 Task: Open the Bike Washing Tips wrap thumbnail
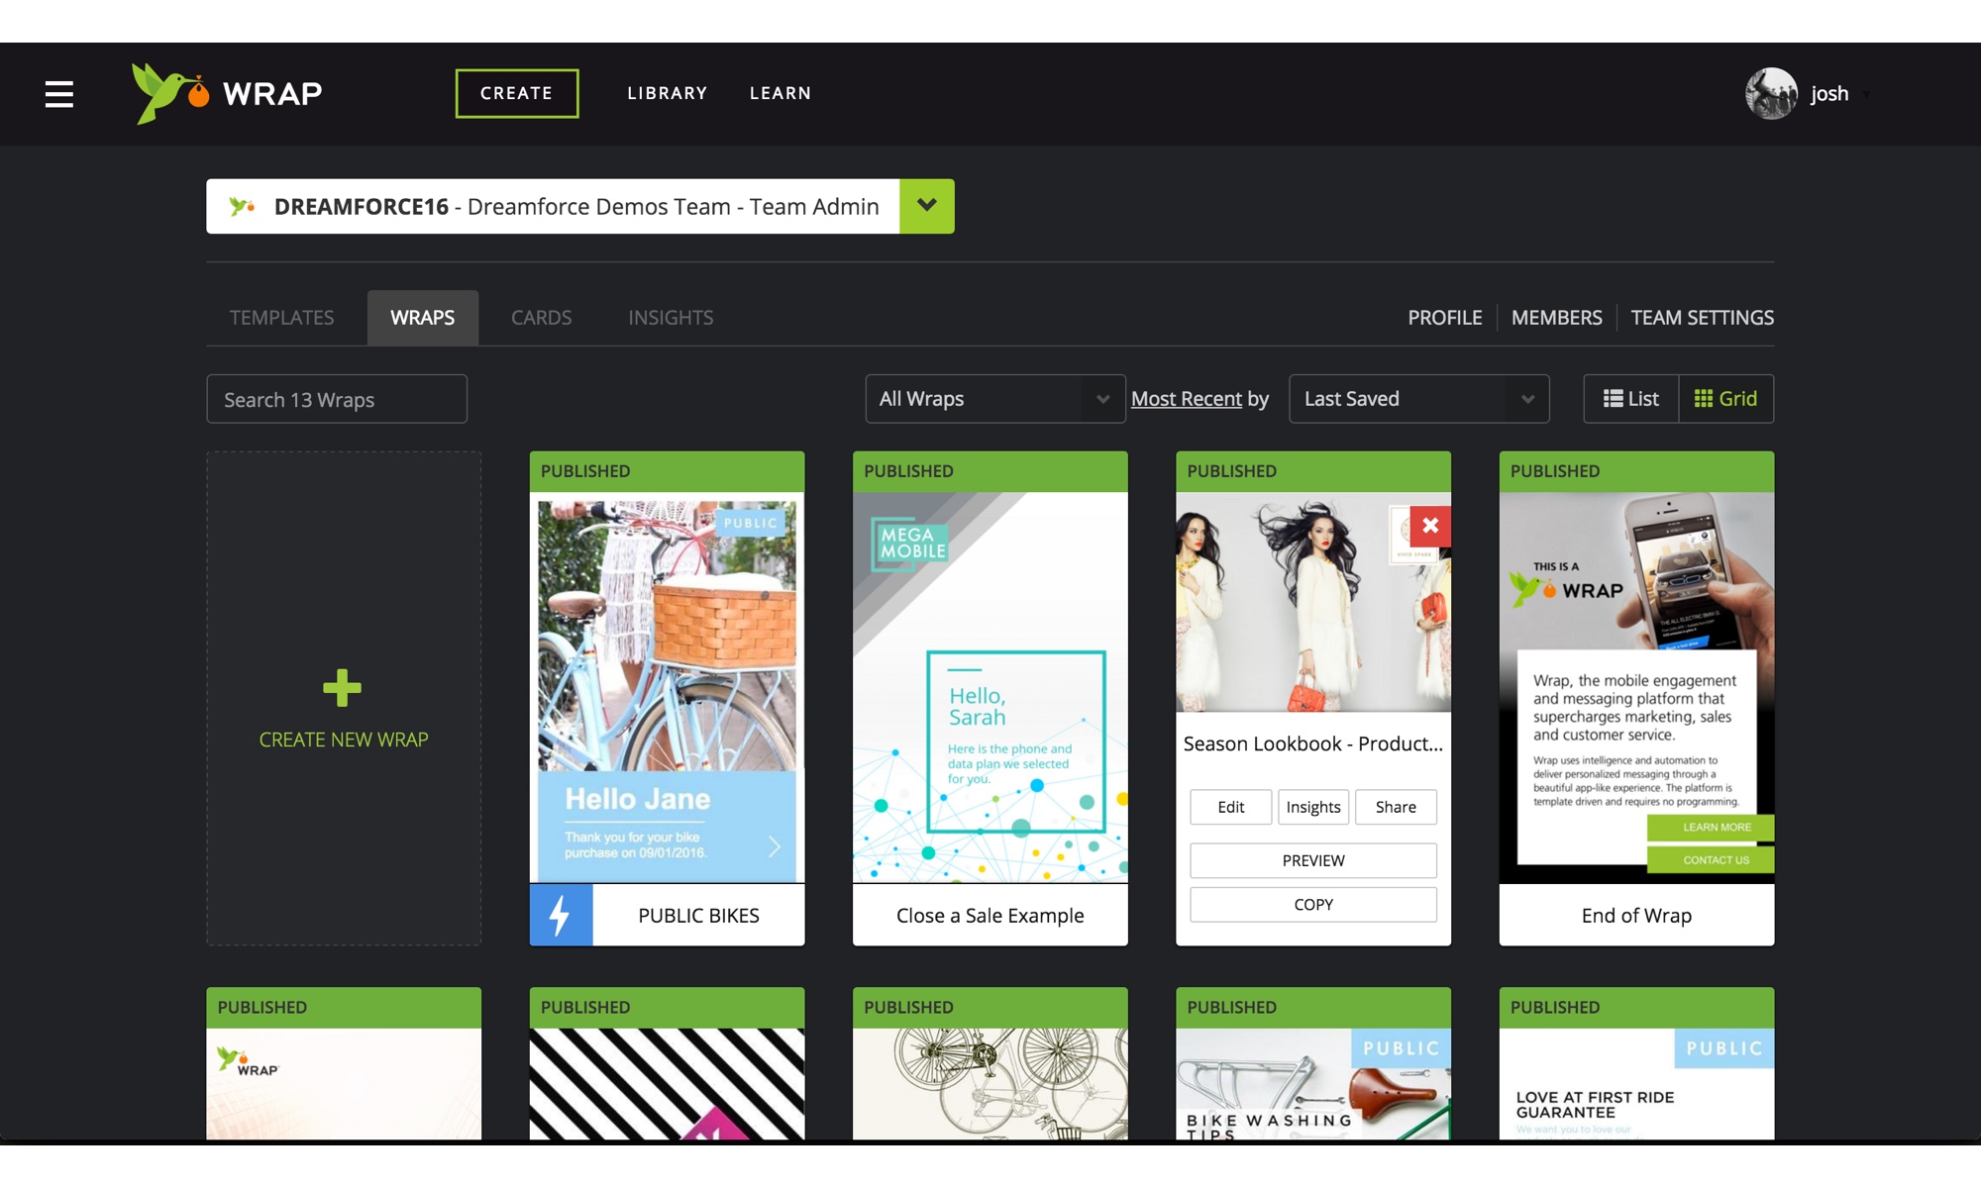pos(1313,1084)
